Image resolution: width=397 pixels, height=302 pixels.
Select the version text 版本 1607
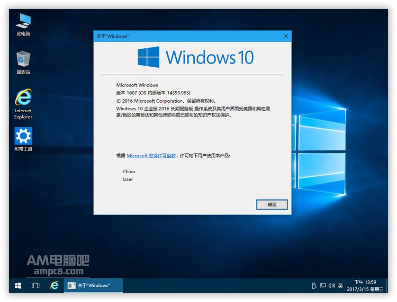click(126, 93)
